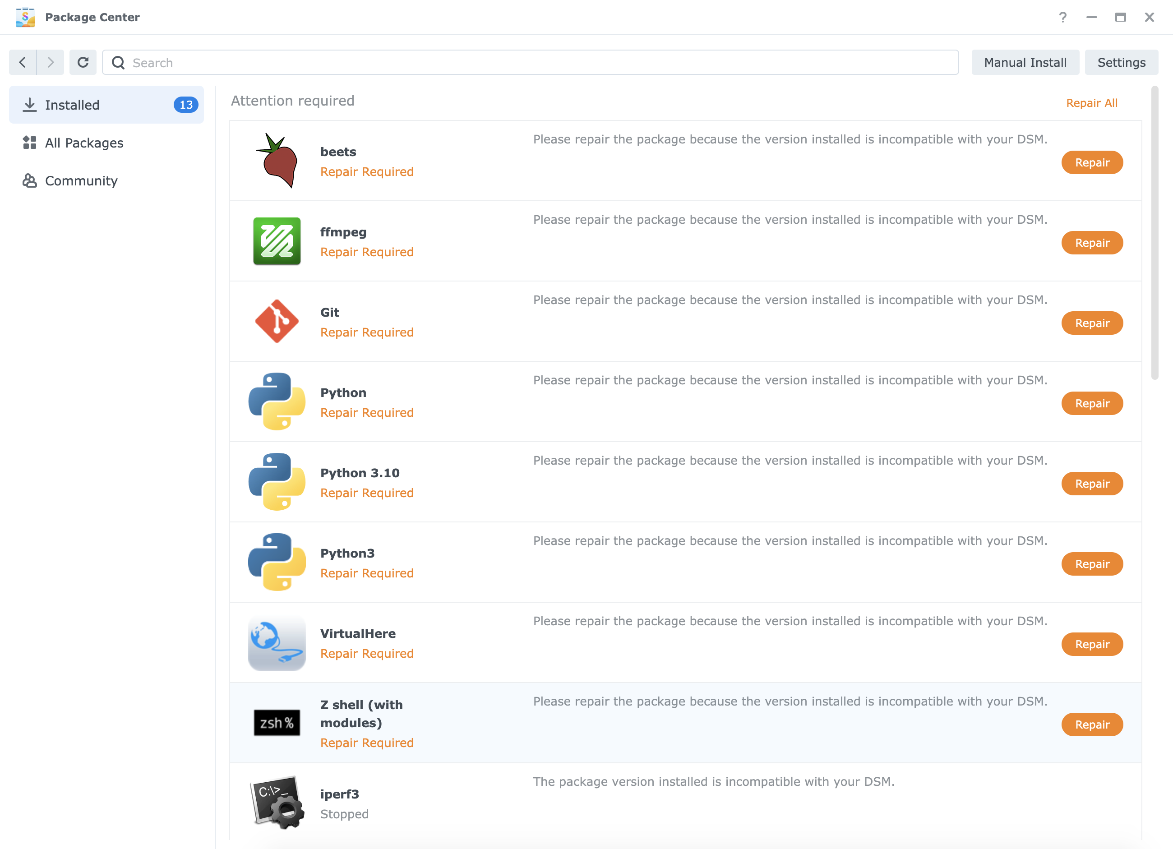The height and width of the screenshot is (849, 1173).
Task: Open the help question mark
Action: 1063,17
